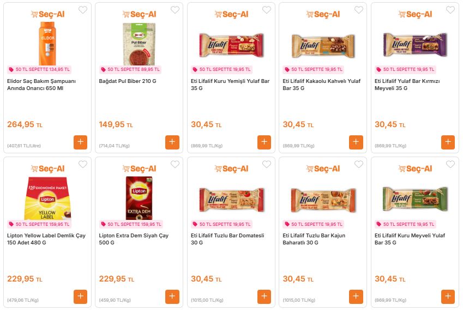Click the Seç-Al logo above Lifalif Kajun bar
The image size is (463, 311).
(323, 169)
